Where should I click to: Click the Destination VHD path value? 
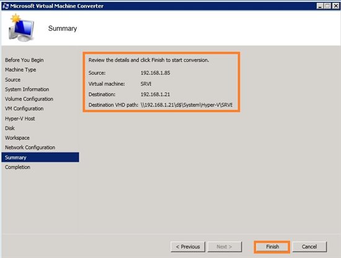187,105
